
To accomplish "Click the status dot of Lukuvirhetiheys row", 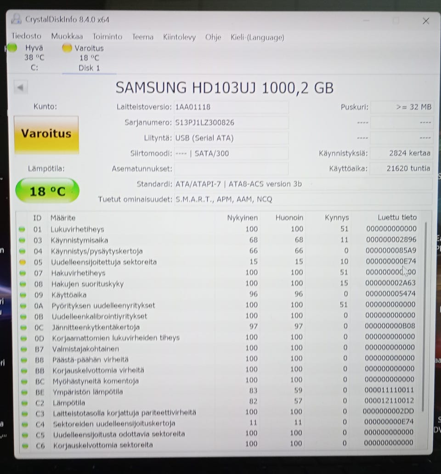I will [22, 229].
